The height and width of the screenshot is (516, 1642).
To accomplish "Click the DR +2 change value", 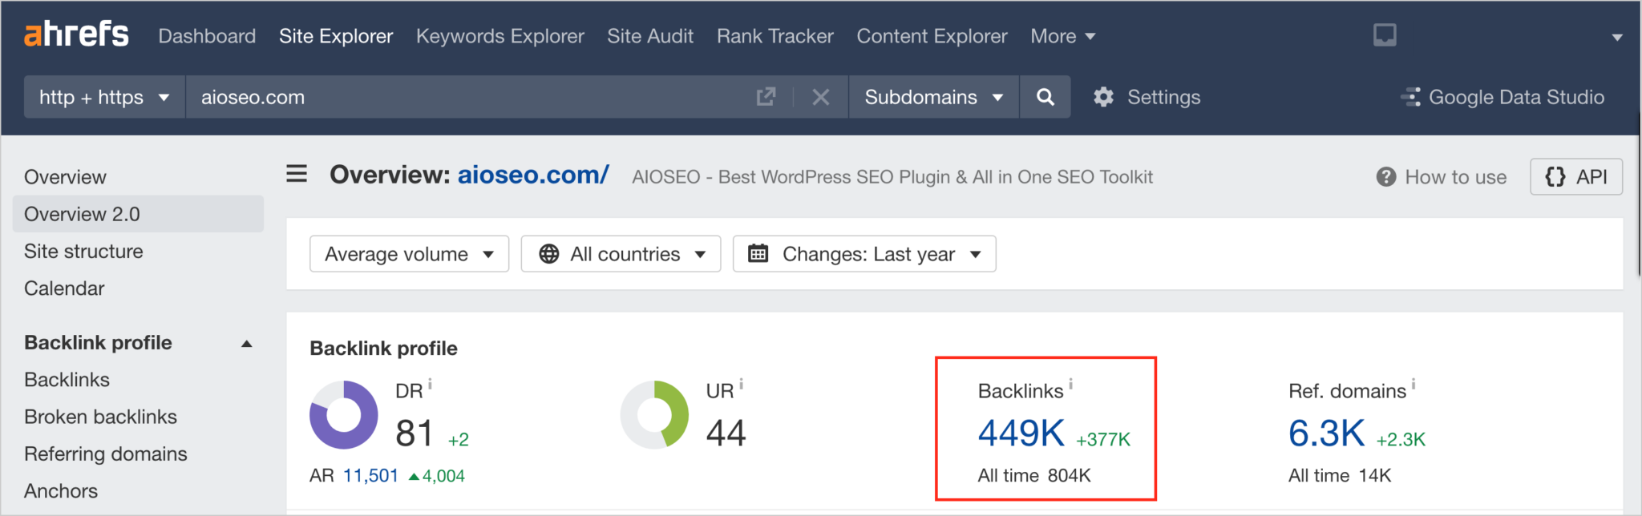I will (x=459, y=440).
